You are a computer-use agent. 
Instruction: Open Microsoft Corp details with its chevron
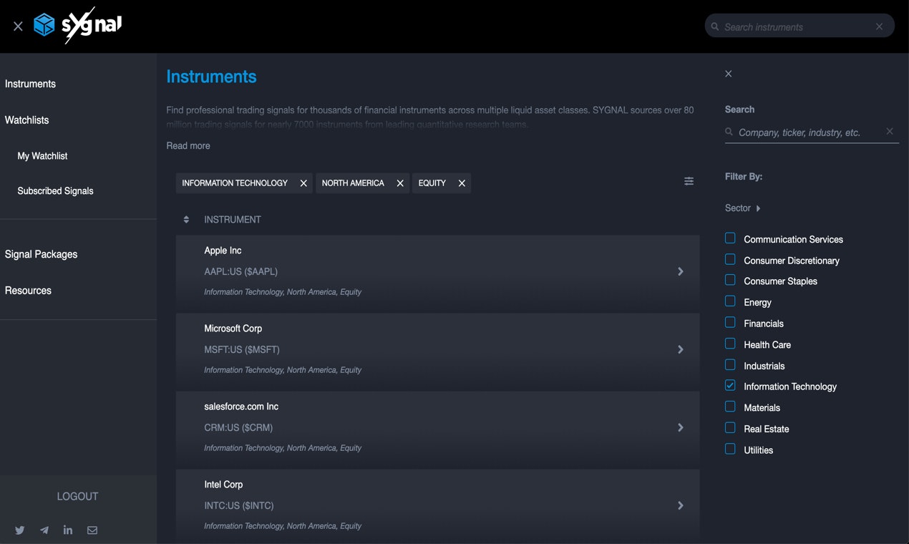point(681,349)
